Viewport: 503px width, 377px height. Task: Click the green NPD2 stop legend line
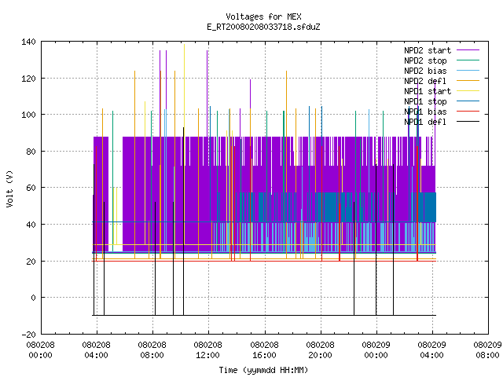click(x=468, y=60)
